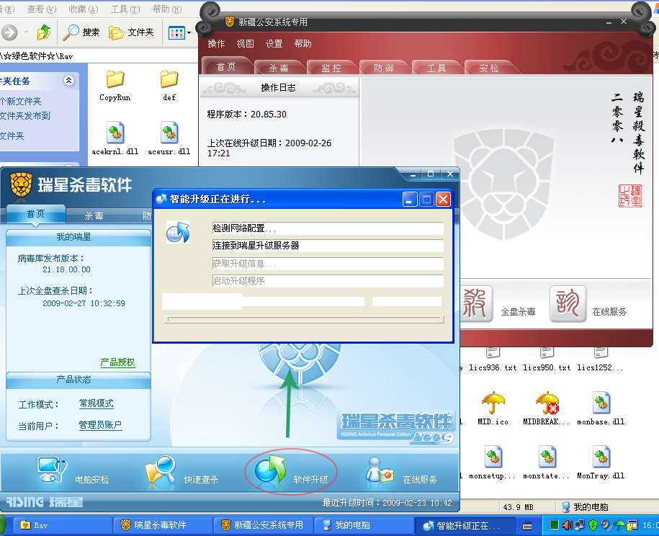
Task: Click the 连接到瑞星升级服务器 status field
Action: (x=328, y=246)
